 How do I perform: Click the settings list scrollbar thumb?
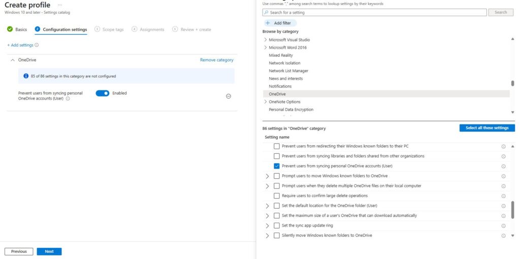point(513,210)
